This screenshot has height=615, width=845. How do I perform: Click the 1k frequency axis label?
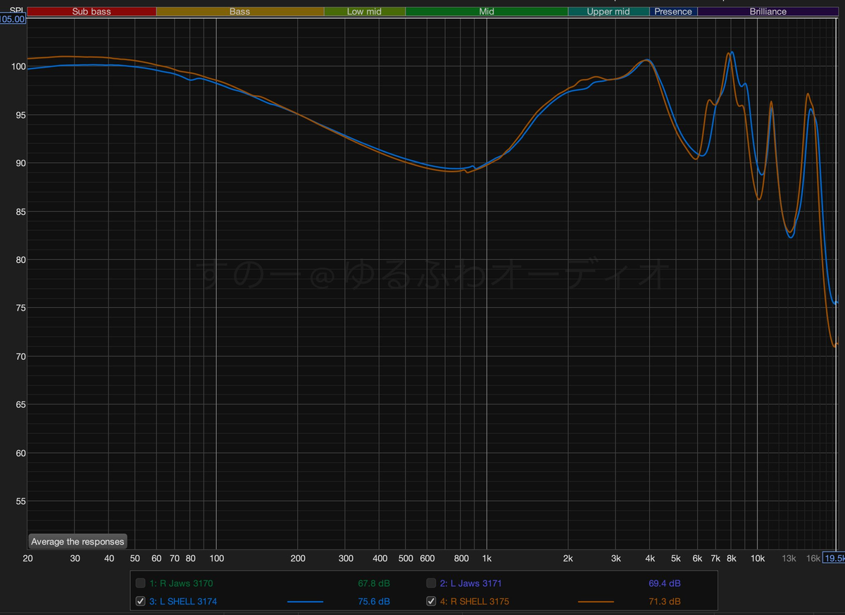tap(487, 558)
